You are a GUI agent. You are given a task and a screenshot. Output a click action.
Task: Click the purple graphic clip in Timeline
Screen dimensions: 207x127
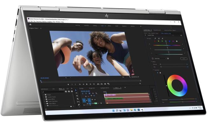coord(110,95)
